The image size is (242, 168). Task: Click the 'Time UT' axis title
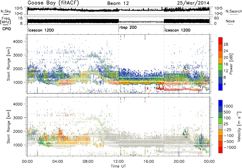coord(118,166)
